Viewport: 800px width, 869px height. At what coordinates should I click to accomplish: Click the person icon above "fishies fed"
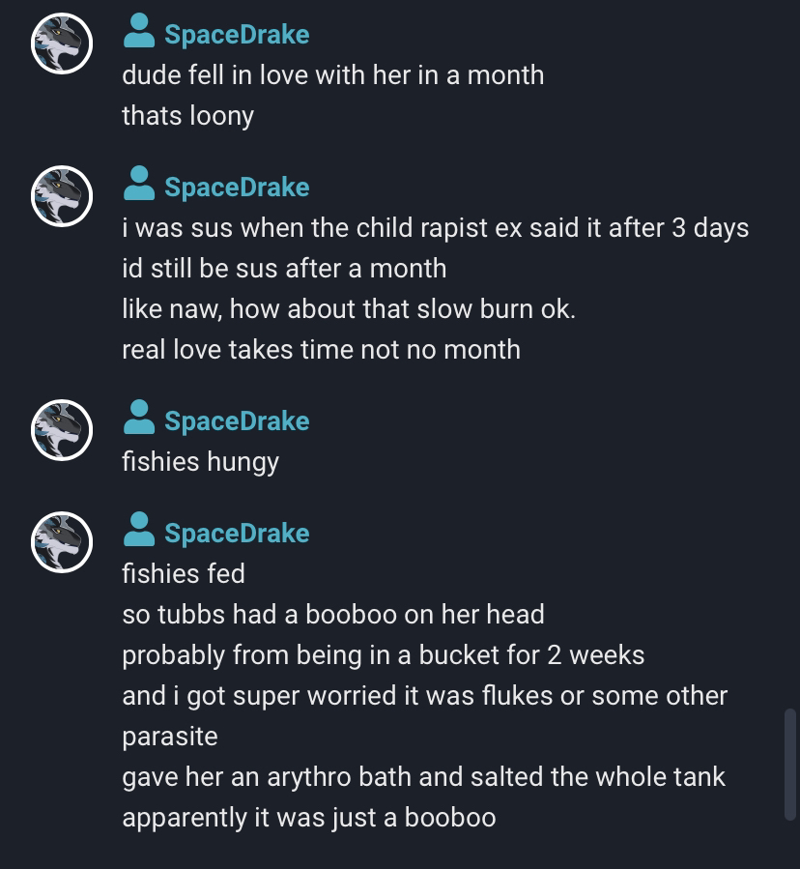point(139,529)
